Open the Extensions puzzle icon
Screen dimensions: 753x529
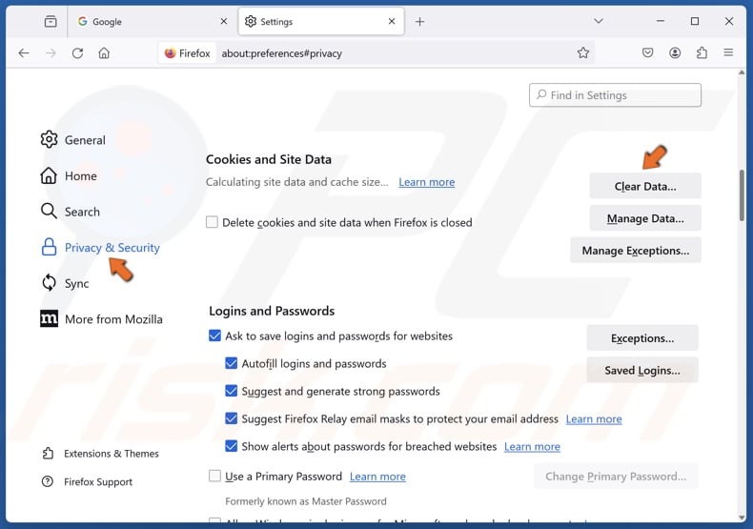click(x=702, y=52)
